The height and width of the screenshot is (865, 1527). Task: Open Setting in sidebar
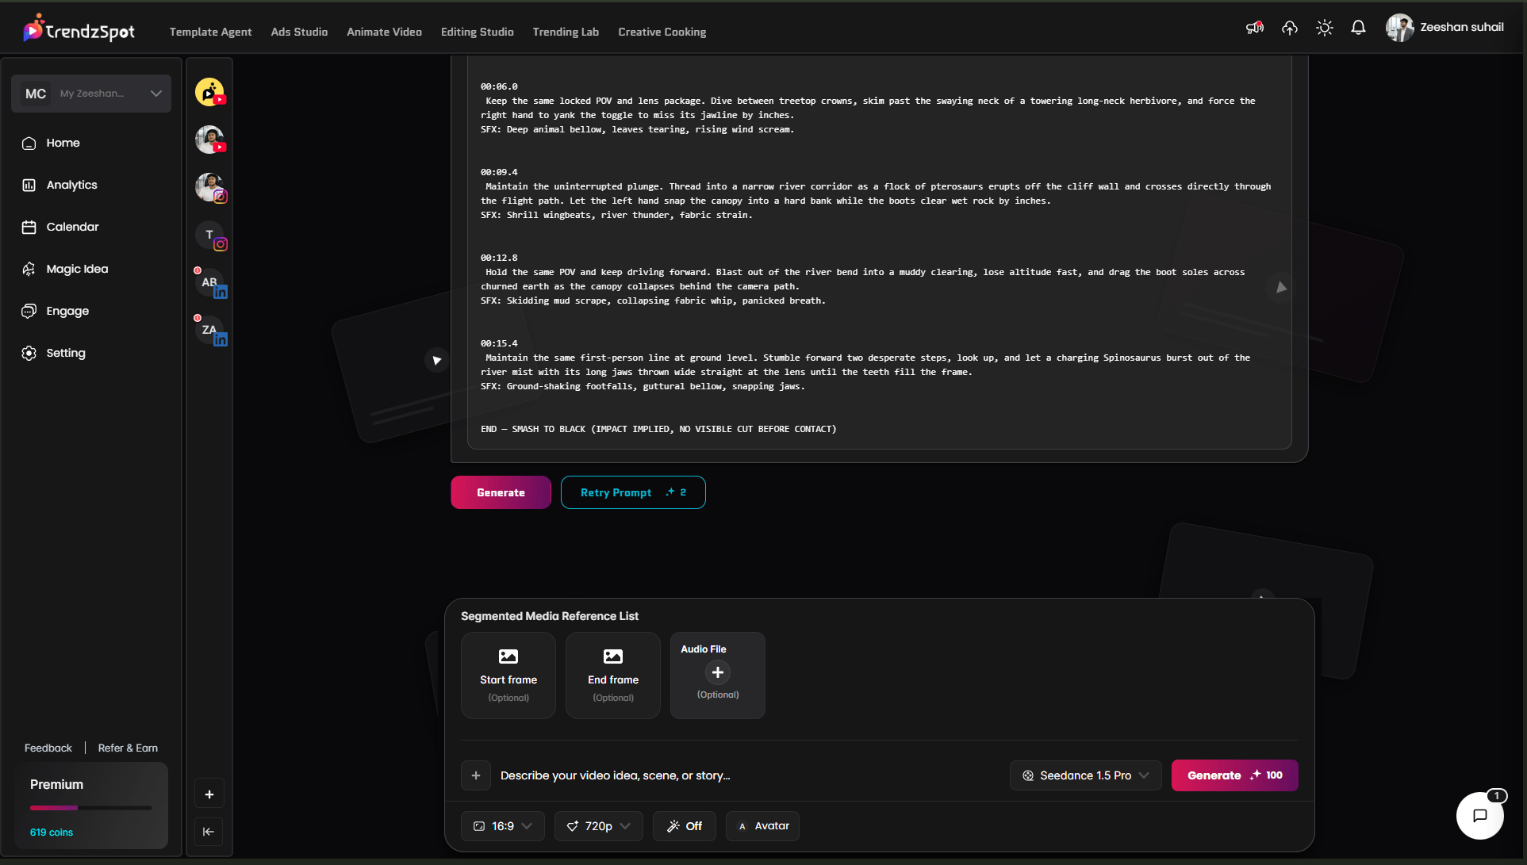pos(66,353)
